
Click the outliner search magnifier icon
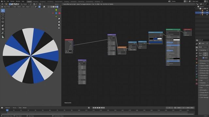click(206, 4)
